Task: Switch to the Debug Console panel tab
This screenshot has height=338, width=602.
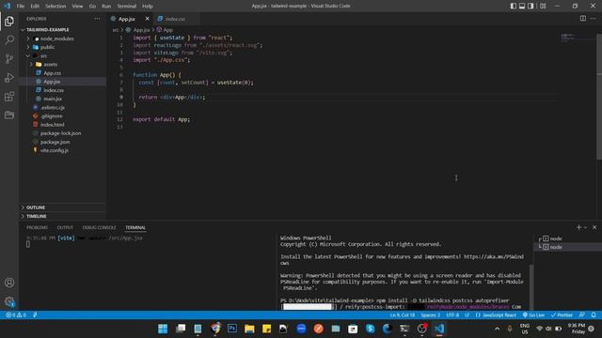Action: (100, 227)
